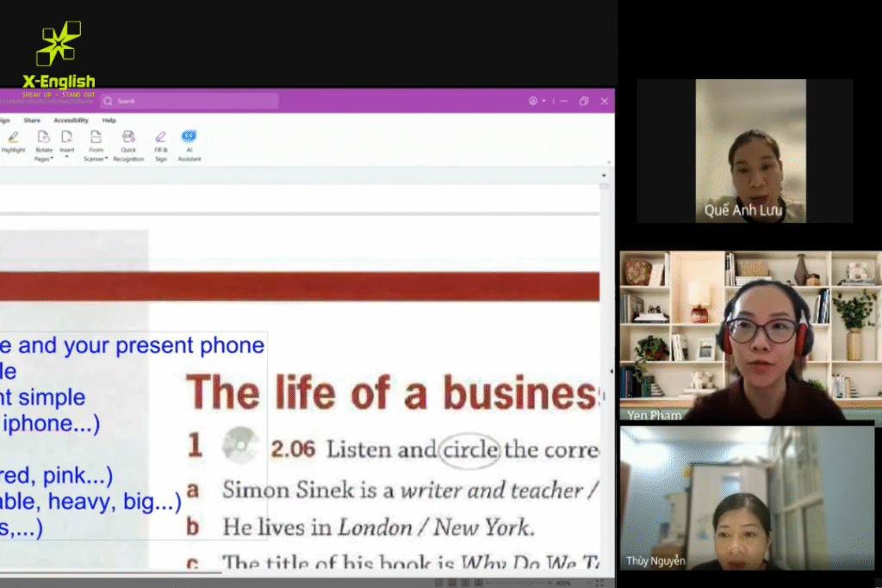Restore down the PDF editor window
The image size is (882, 588).
[x=584, y=101]
